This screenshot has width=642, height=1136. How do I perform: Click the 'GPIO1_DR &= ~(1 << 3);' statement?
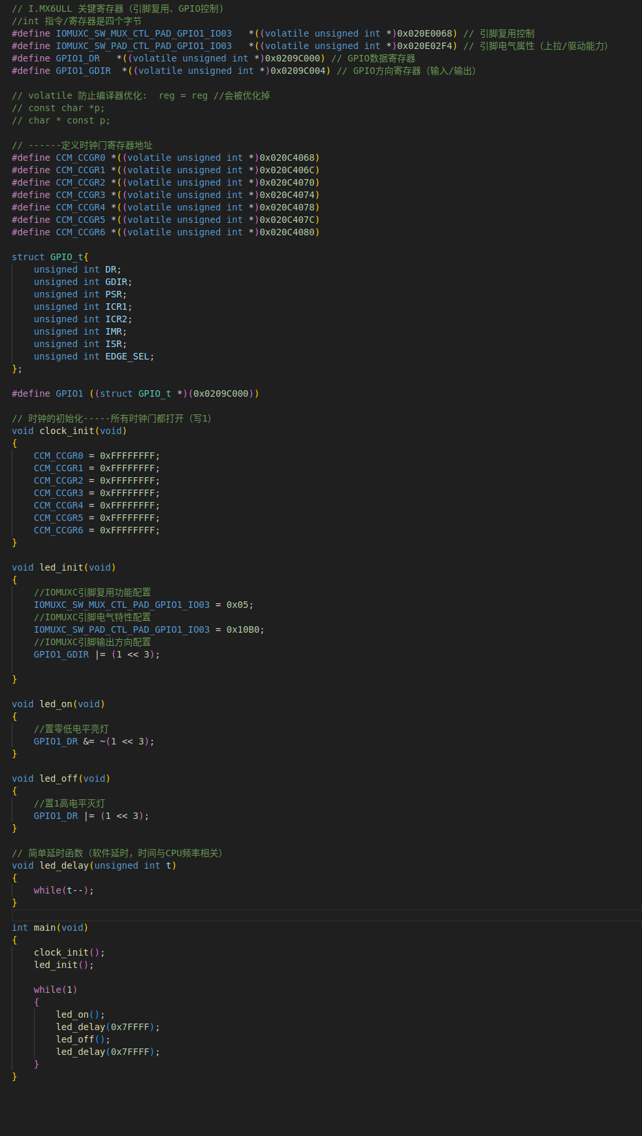click(94, 741)
